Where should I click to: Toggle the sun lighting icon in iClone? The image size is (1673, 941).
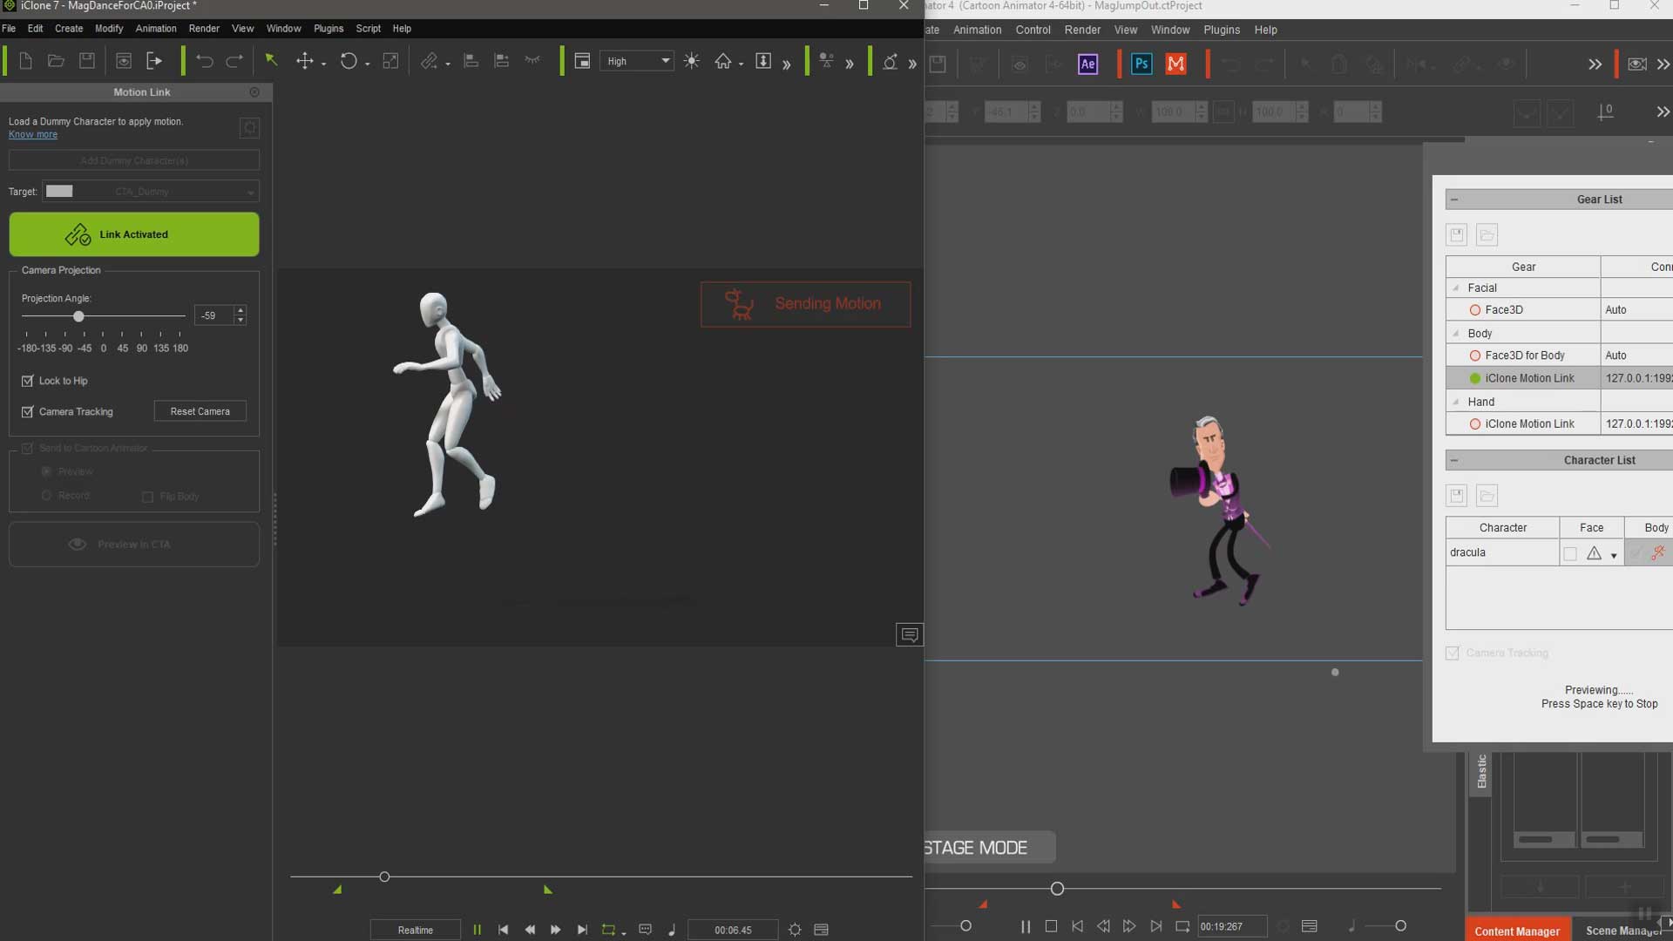pos(692,61)
